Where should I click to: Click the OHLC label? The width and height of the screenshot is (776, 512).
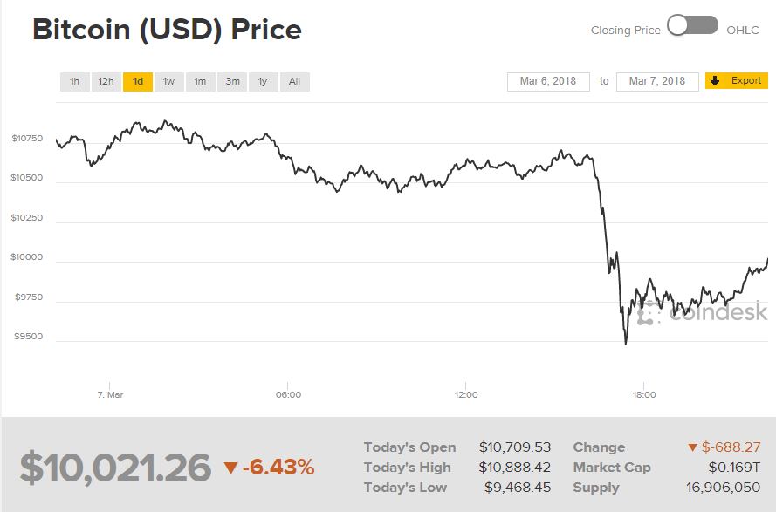point(743,30)
